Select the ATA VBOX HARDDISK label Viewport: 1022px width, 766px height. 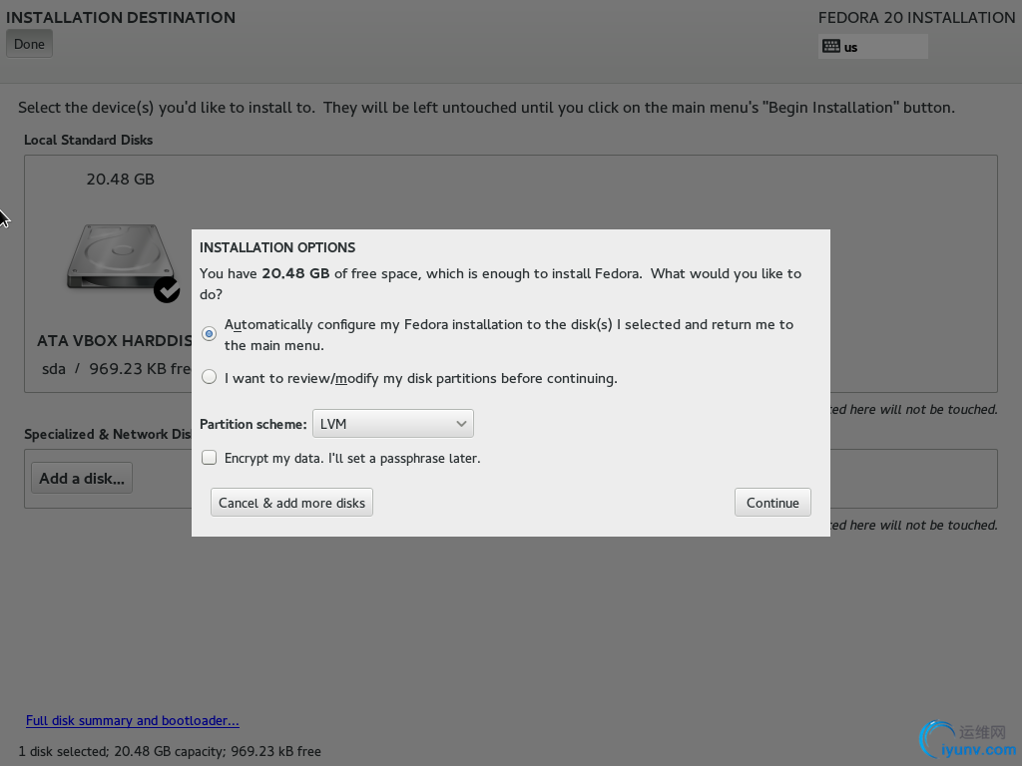(x=114, y=340)
